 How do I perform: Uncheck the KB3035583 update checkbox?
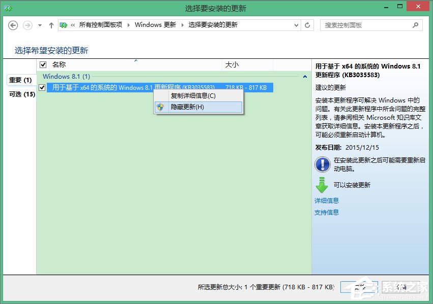(42, 87)
